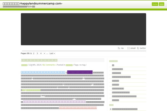Go to page 3 of posts
167x111 pixels.
[37, 54]
